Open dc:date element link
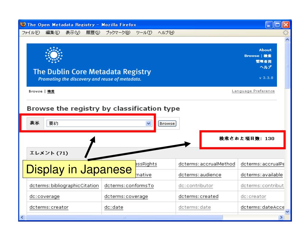 pos(114,207)
